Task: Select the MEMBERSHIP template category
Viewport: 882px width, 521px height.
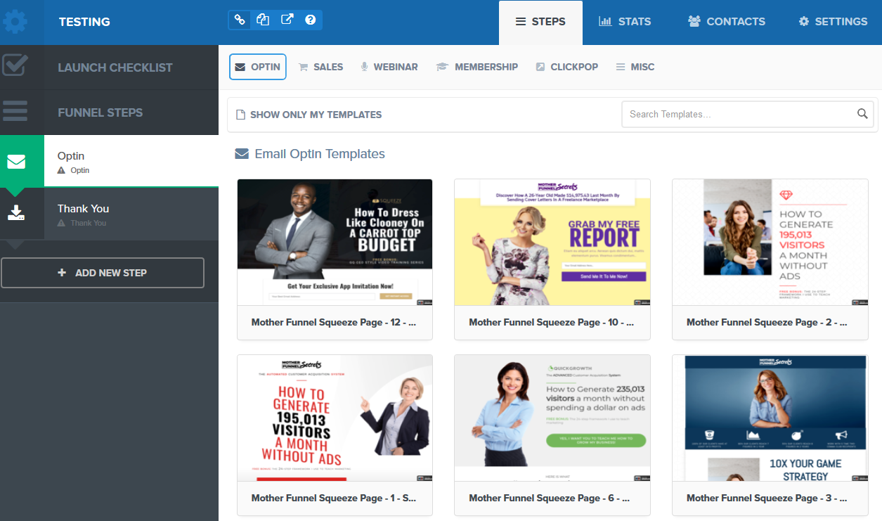Action: point(476,67)
